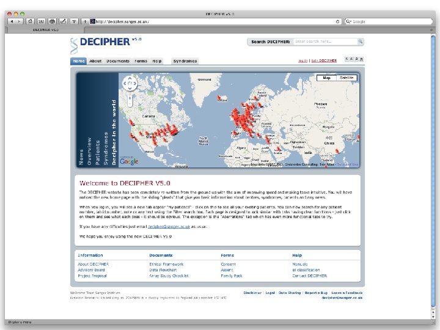The width and height of the screenshot is (440, 330).
Task: Pan the map right with the right arrow
Action: pyautogui.click(x=134, y=83)
